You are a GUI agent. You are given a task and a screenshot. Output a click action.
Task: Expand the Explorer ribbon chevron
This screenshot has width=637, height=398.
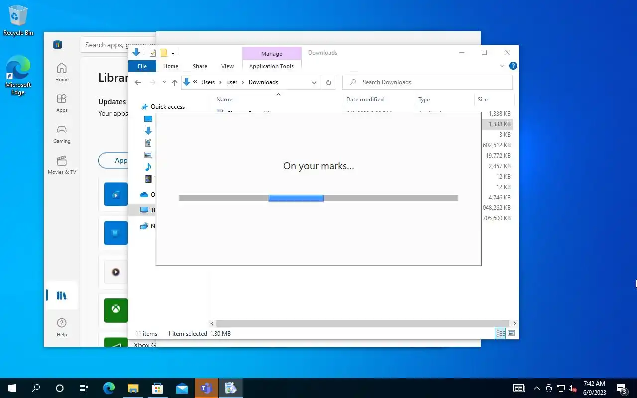[x=502, y=66]
